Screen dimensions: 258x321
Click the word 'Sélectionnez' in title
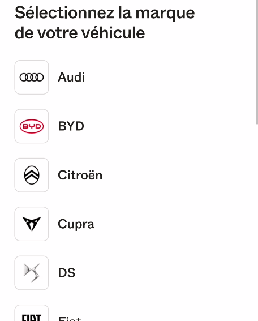tap(64, 12)
